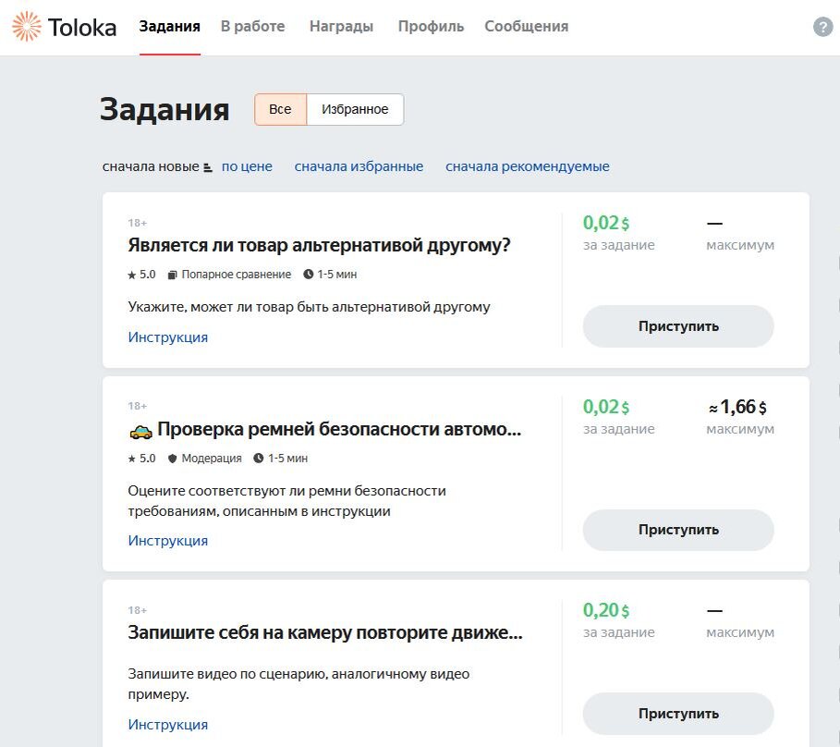Click the star icon on the seatbelt task
Image resolution: width=840 pixels, height=747 pixels.
pyautogui.click(x=132, y=458)
